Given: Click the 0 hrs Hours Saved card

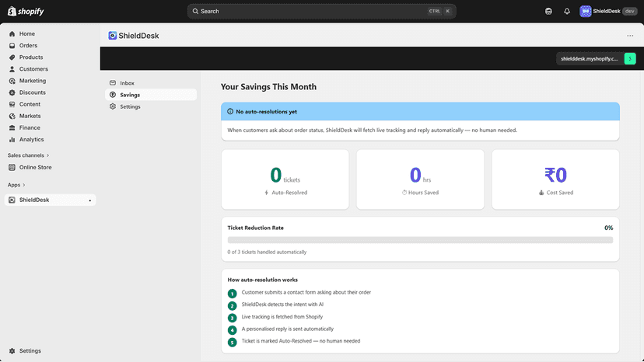Looking at the screenshot, I should click(420, 179).
